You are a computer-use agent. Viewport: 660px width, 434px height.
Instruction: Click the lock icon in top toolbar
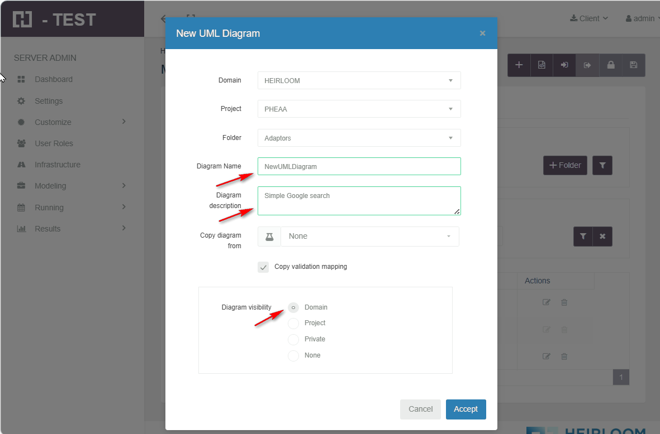click(611, 65)
